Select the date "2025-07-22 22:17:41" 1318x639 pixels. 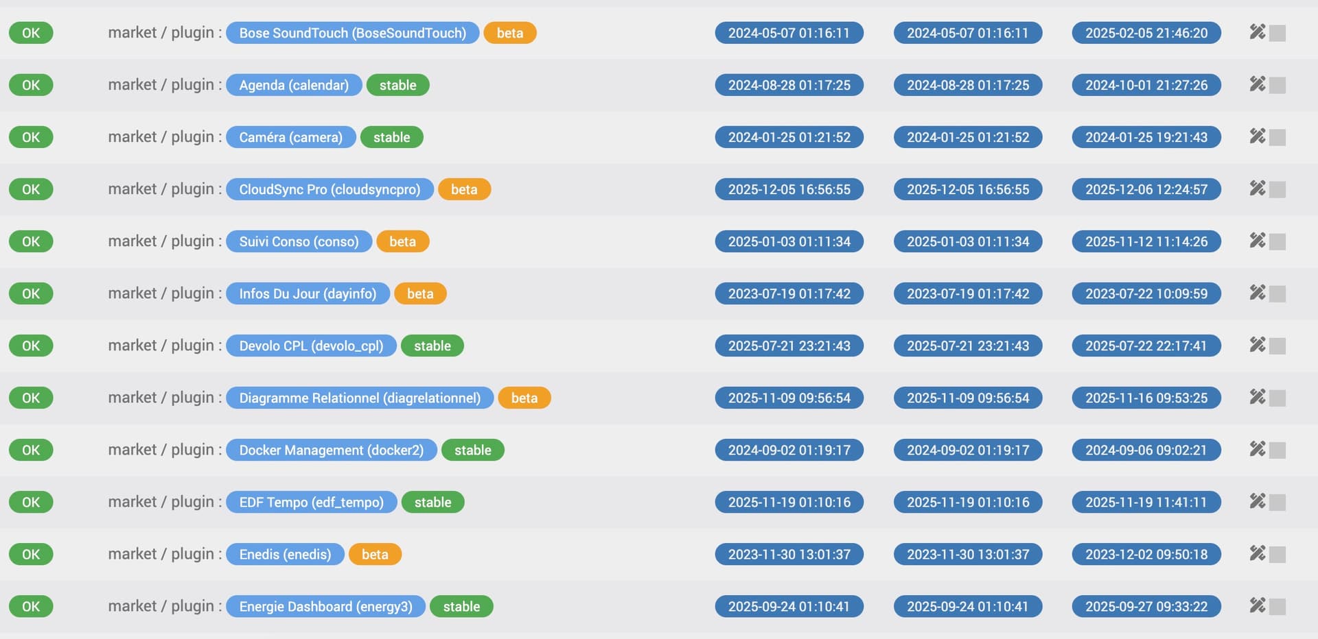point(1146,346)
